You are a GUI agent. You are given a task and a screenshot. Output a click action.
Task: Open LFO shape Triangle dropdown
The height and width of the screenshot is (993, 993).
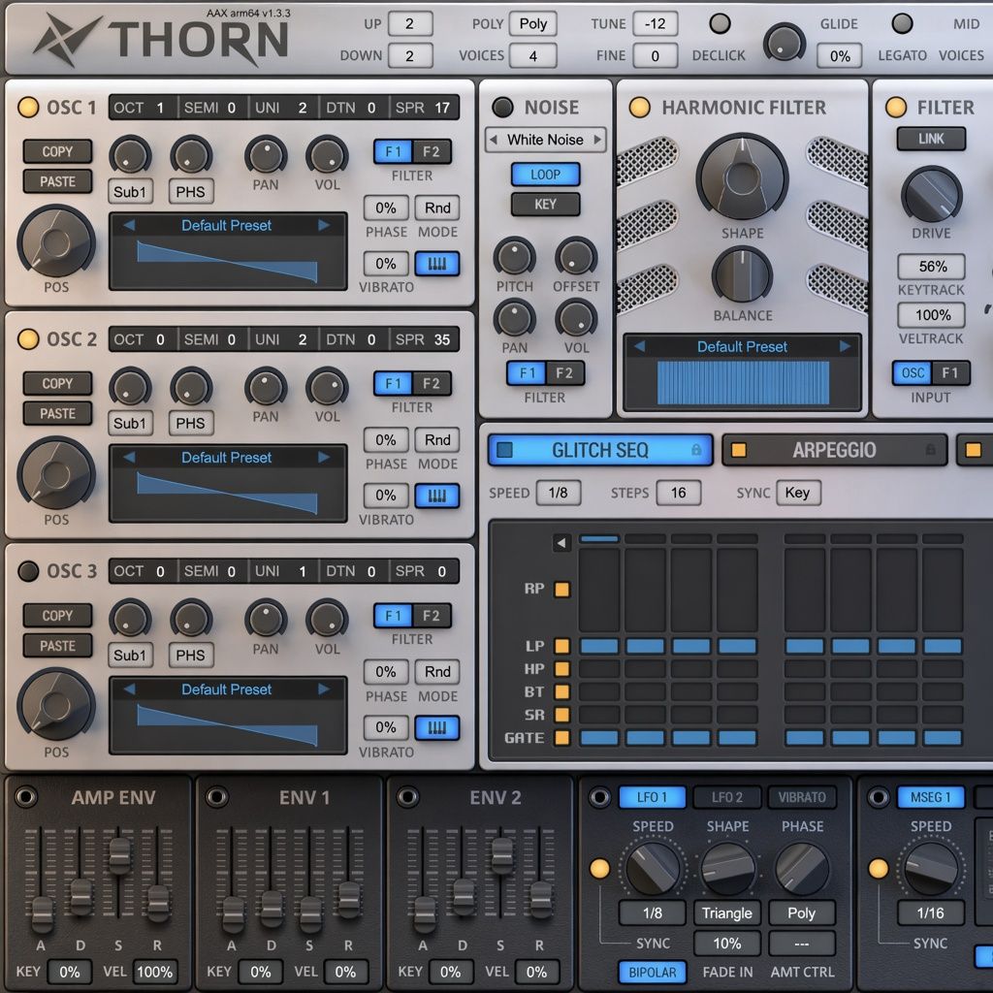point(727,913)
